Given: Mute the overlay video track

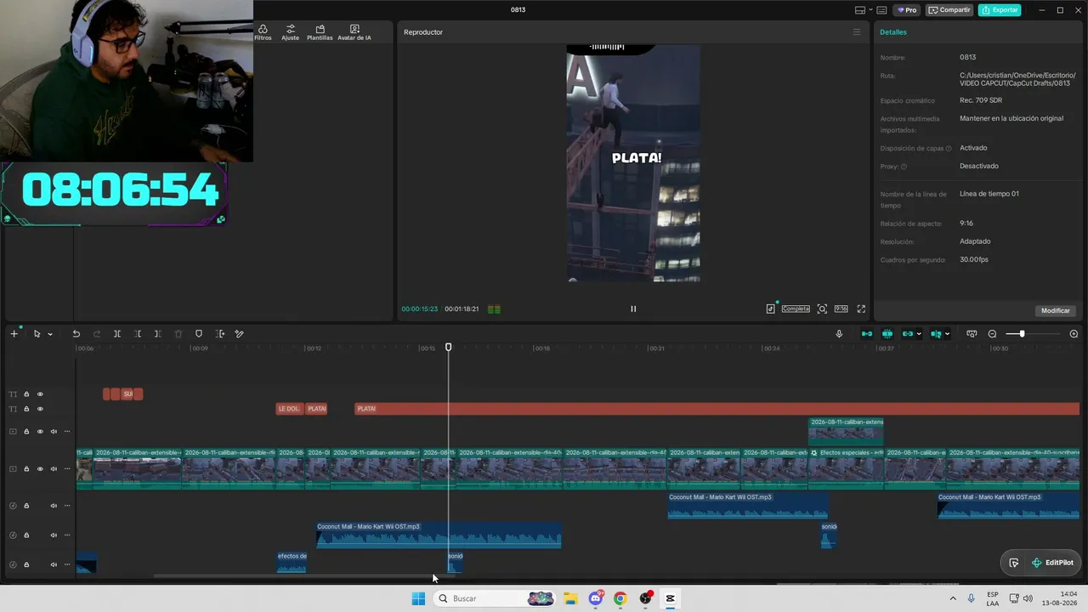Looking at the screenshot, I should tap(54, 432).
